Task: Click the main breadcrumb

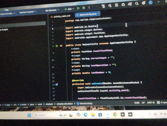Action: [x=23, y=105]
